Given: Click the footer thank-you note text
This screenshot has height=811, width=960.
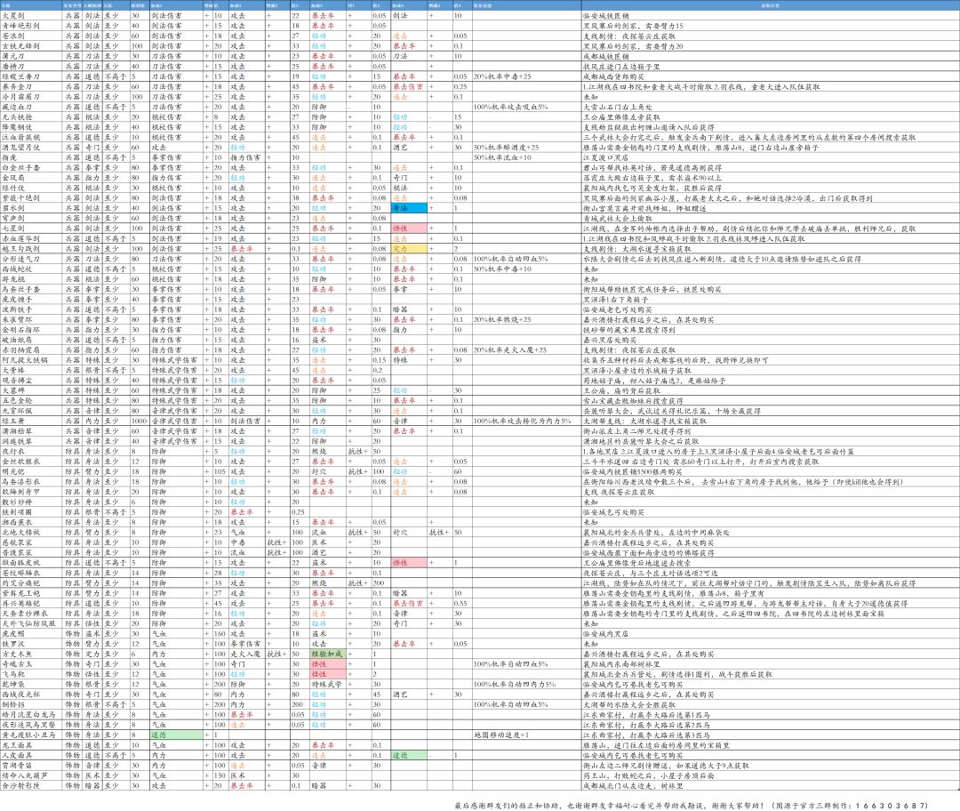Looking at the screenshot, I should 692,805.
